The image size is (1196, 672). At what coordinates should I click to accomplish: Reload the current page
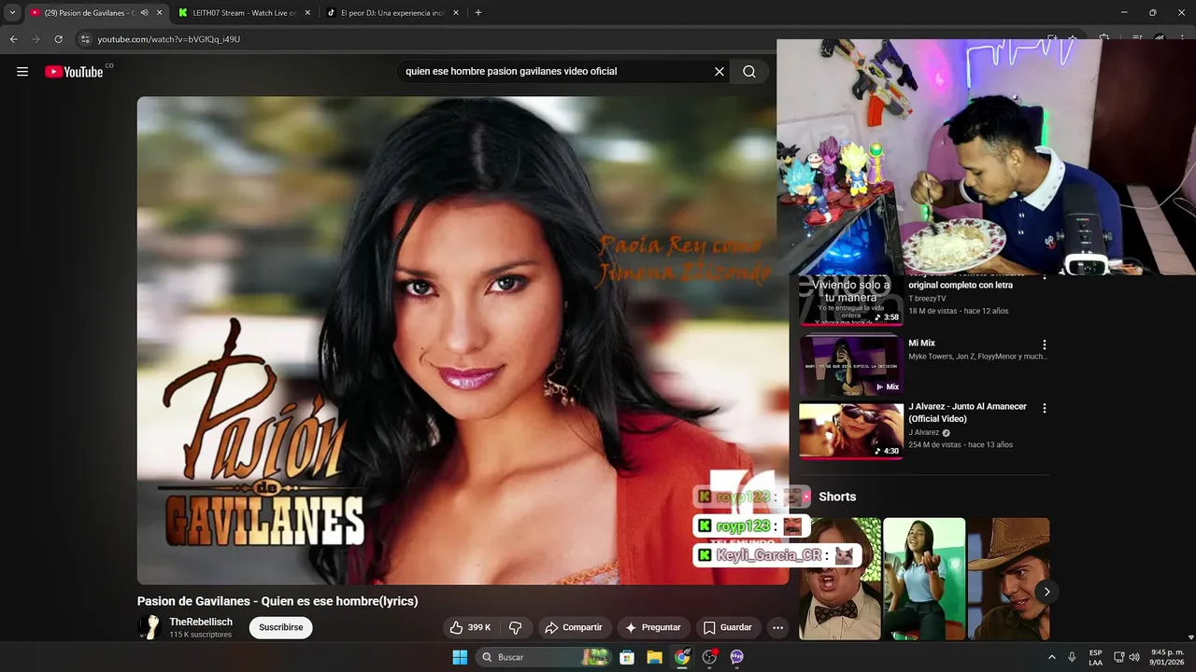[x=58, y=39]
